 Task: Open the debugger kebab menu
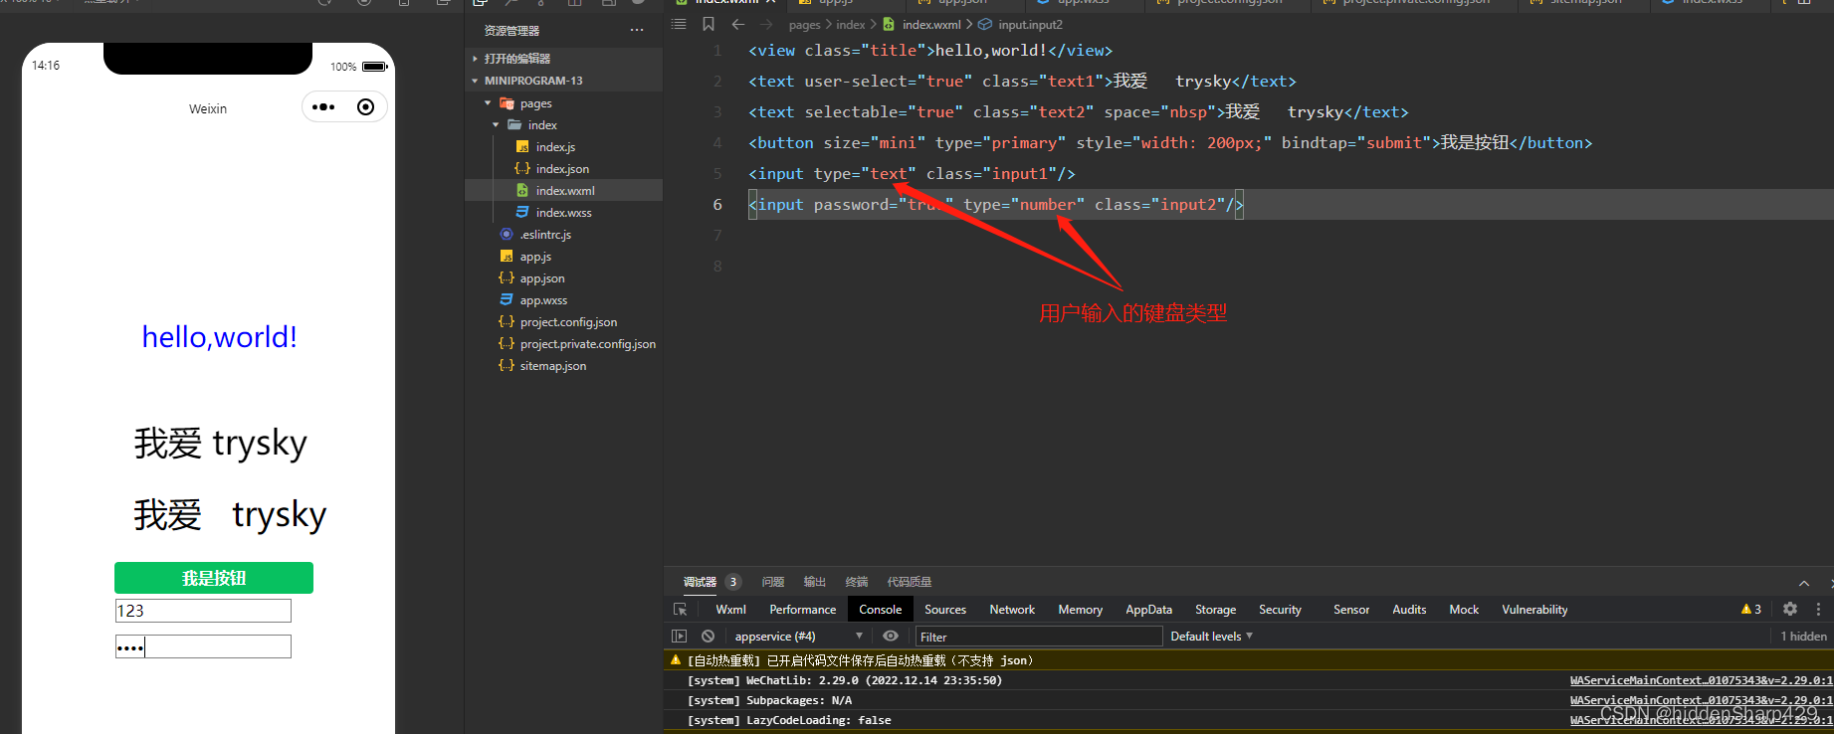click(x=1818, y=609)
